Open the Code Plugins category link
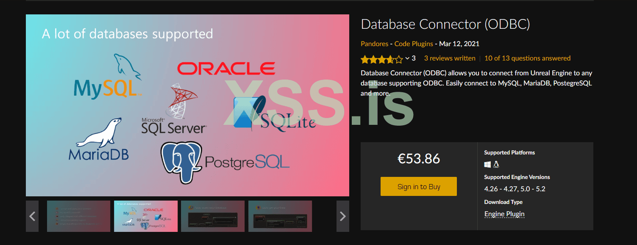The width and height of the screenshot is (637, 245). 414,44
